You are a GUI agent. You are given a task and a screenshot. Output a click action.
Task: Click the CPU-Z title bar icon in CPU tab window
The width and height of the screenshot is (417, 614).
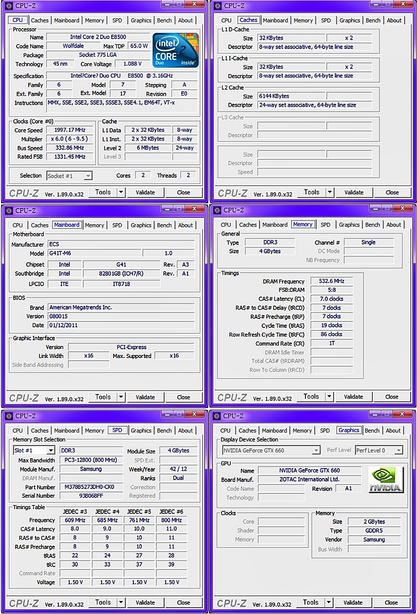pyautogui.click(x=9, y=6)
